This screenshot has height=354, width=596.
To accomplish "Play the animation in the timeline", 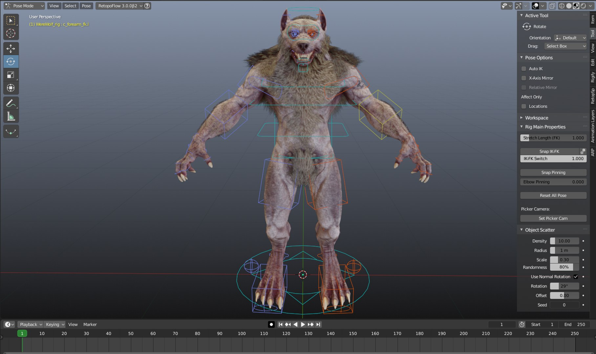I will click(303, 324).
